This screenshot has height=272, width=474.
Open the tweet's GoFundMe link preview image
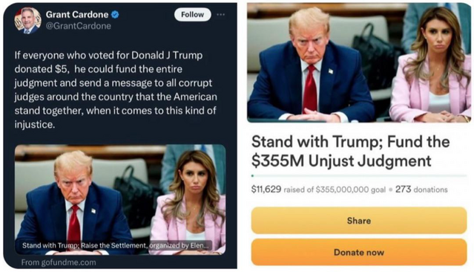point(120,199)
